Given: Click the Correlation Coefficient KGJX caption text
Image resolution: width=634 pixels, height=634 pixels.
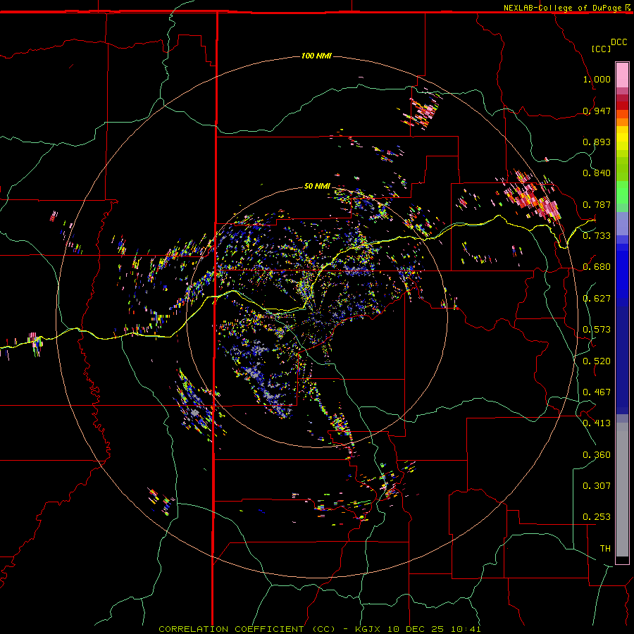Looking at the screenshot, I should point(320,629).
